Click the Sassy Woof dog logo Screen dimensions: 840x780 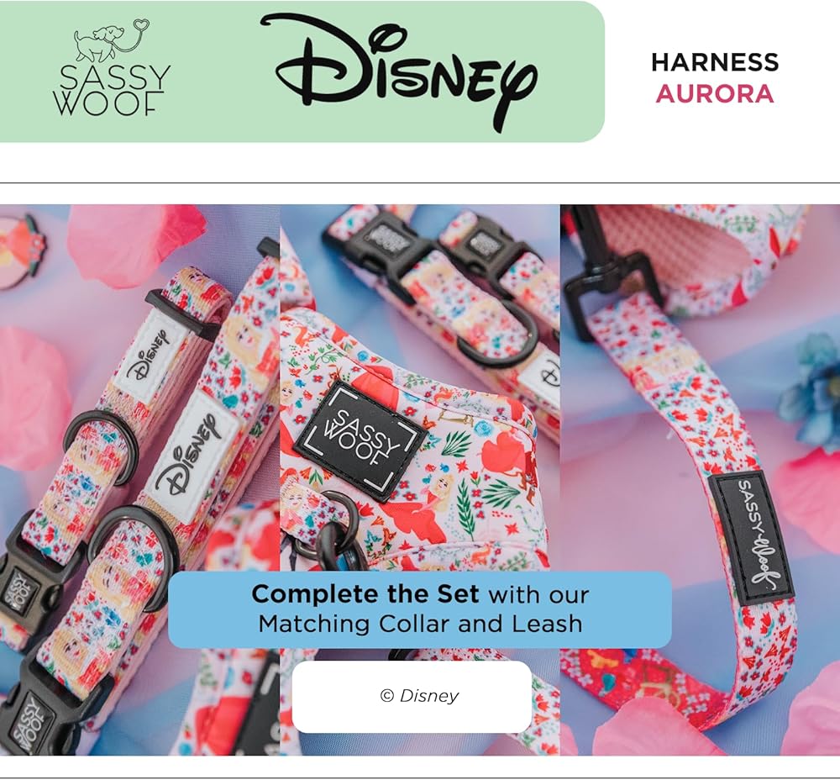(x=113, y=68)
